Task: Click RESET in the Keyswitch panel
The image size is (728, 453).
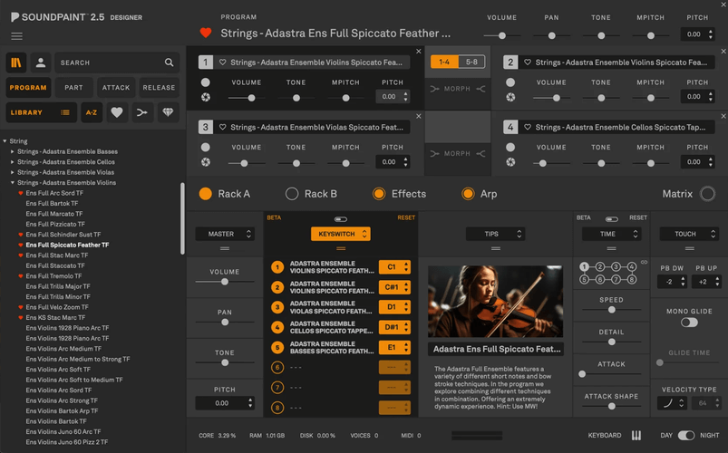Action: [406, 217]
